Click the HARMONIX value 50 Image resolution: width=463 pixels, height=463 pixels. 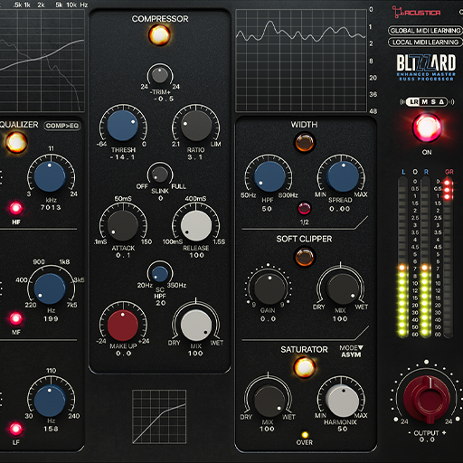[343, 429]
